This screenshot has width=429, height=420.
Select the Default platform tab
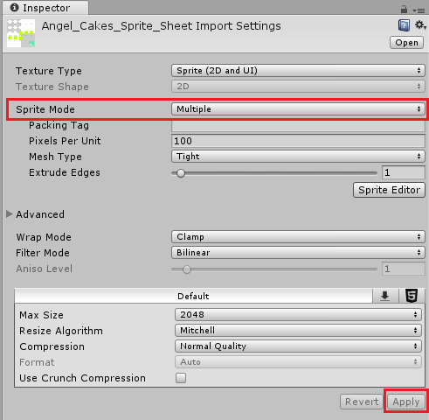193,296
